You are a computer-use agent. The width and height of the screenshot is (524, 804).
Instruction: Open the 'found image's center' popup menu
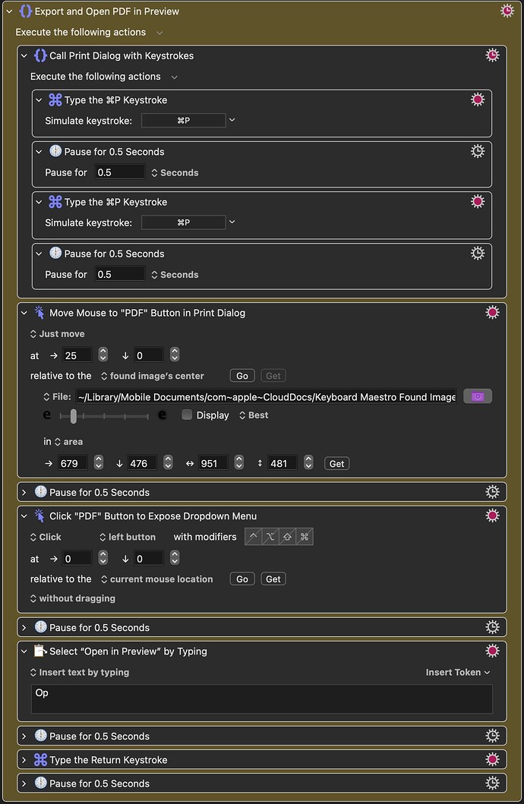pyautogui.click(x=153, y=376)
